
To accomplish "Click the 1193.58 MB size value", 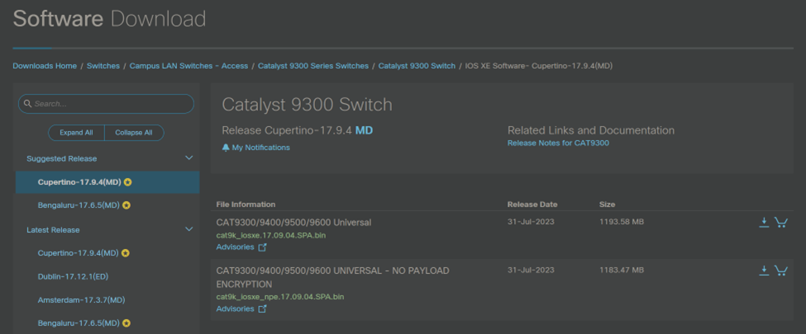I will point(622,222).
